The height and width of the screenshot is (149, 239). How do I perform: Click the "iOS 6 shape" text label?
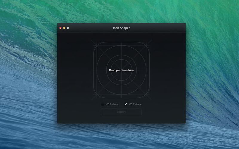click(x=113, y=104)
